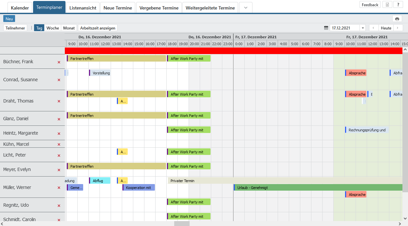Click the Neu button
The width and height of the screenshot is (408, 226).
pyautogui.click(x=9, y=19)
